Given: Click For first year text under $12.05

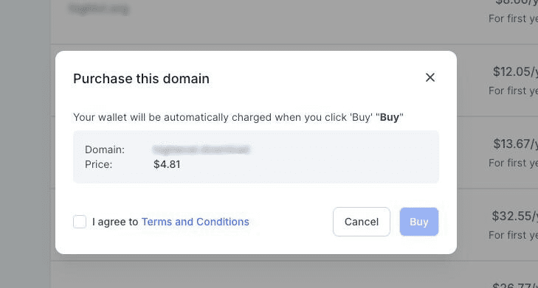Looking at the screenshot, I should click(513, 91).
